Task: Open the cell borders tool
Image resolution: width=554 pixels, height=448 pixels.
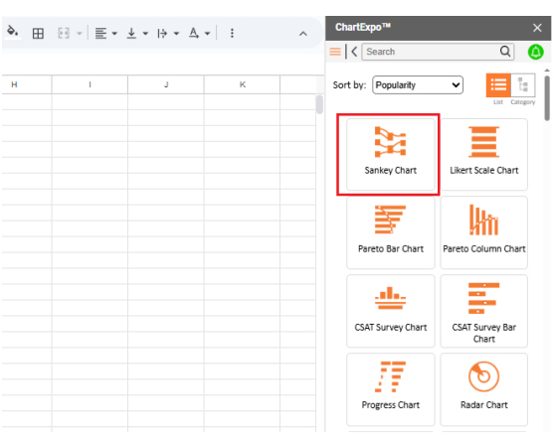Action: point(38,34)
